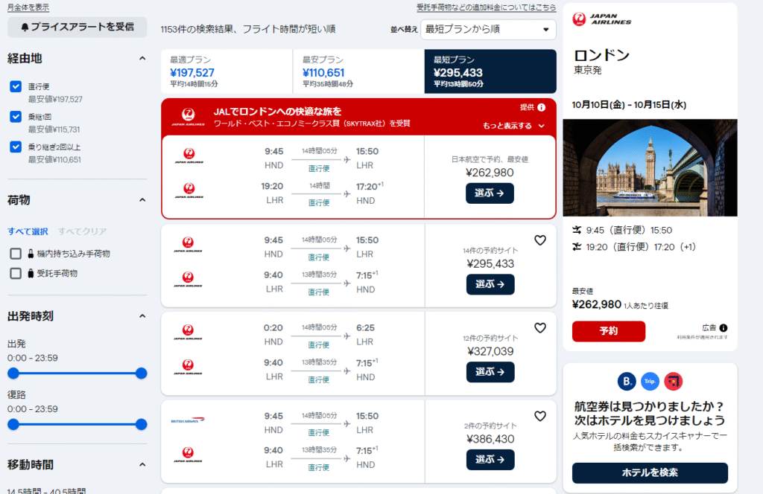763x494 pixels.
Task: Click the すべてクリア baggage link
Action: tap(82, 231)
